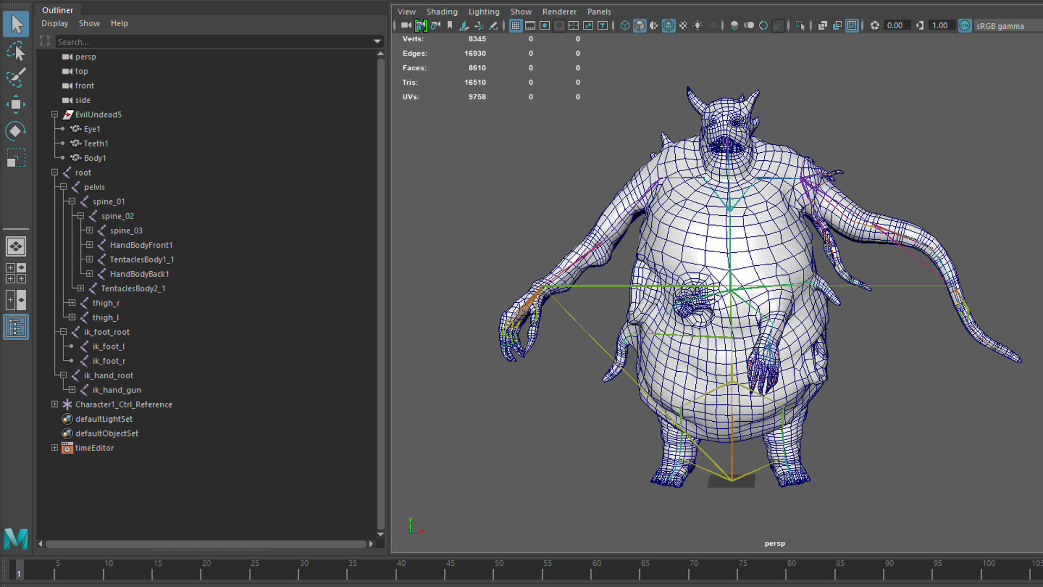Click the Use all lights bulb icon
The height and width of the screenshot is (587, 1043).
698,26
